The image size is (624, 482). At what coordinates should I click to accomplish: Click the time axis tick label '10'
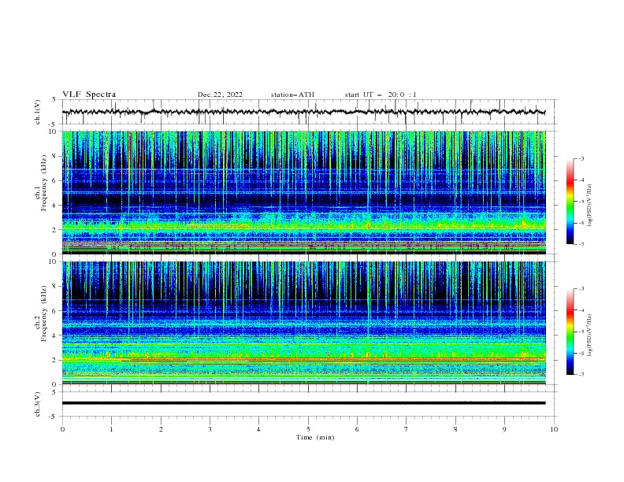click(554, 429)
